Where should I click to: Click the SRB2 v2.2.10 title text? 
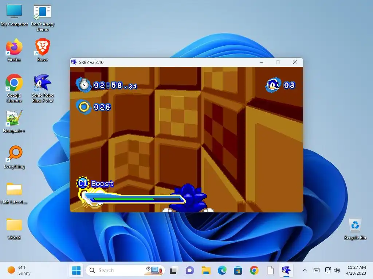click(91, 62)
